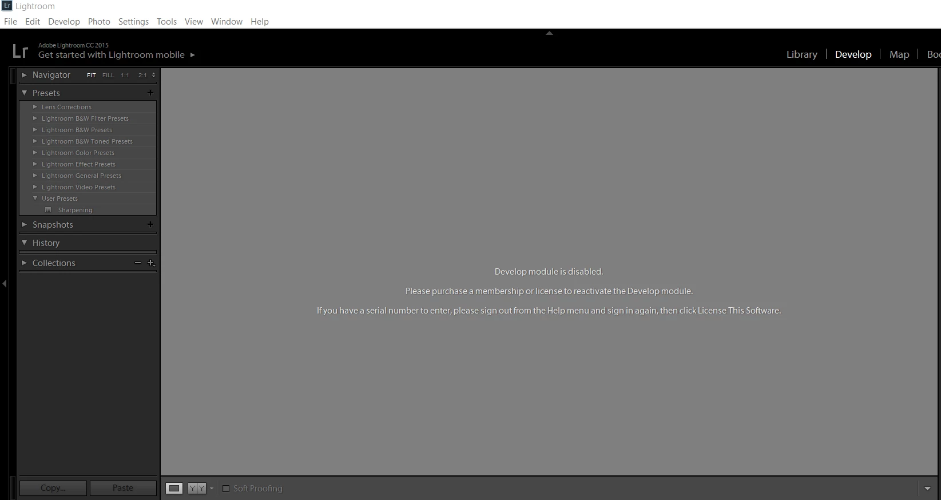The width and height of the screenshot is (941, 500).
Task: Click the Soft Proofing label text
Action: point(258,489)
